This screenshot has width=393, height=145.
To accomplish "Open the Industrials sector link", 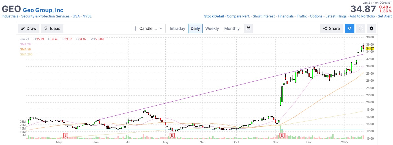I will click(x=10, y=16).
